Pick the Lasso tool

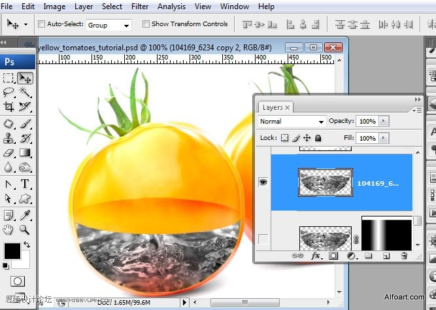[x=8, y=92]
